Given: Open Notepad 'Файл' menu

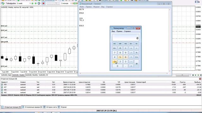Looking at the screenshot, I should click(x=82, y=7).
